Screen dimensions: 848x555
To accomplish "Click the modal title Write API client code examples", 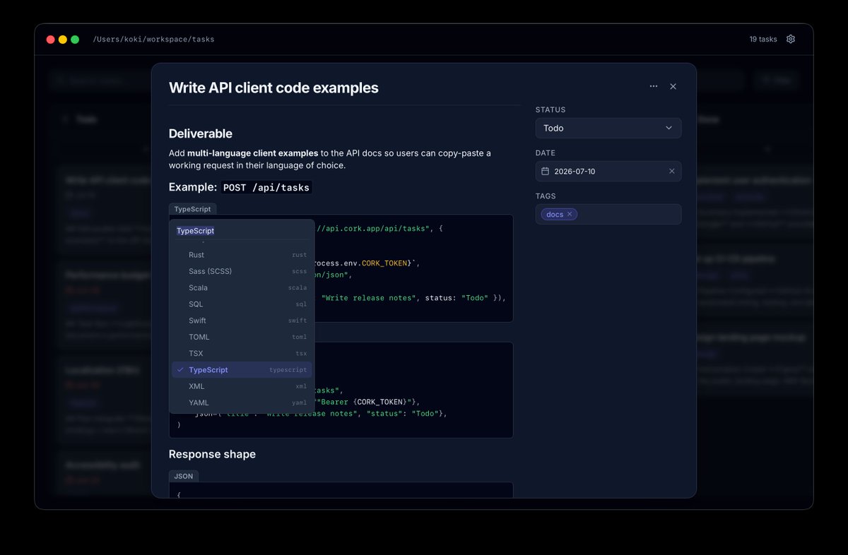I will point(273,88).
